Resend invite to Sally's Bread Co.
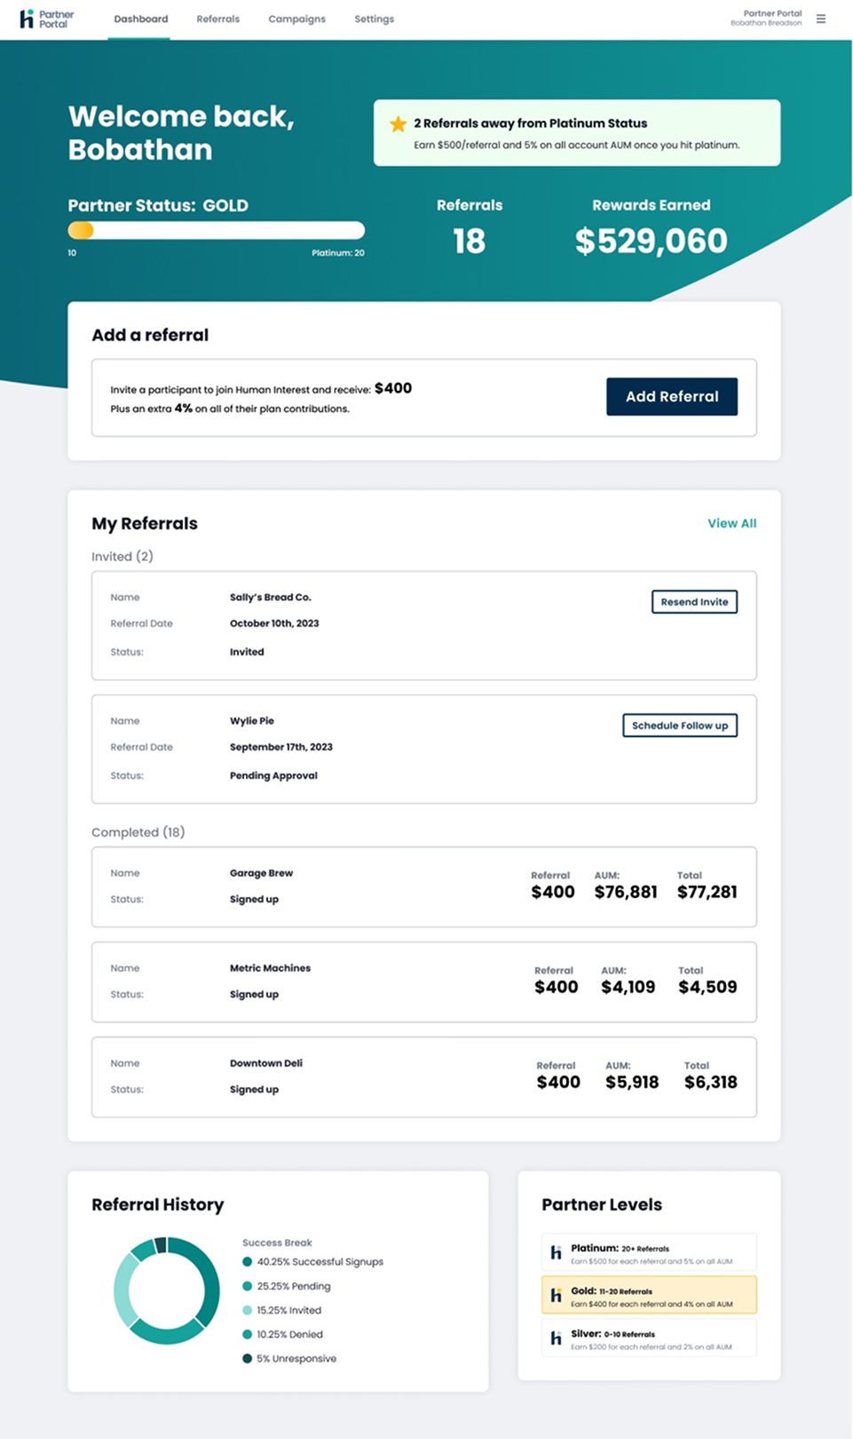The width and height of the screenshot is (853, 1439). click(x=694, y=602)
